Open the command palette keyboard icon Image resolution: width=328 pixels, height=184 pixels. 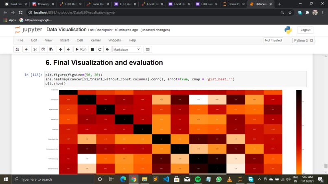148,50
